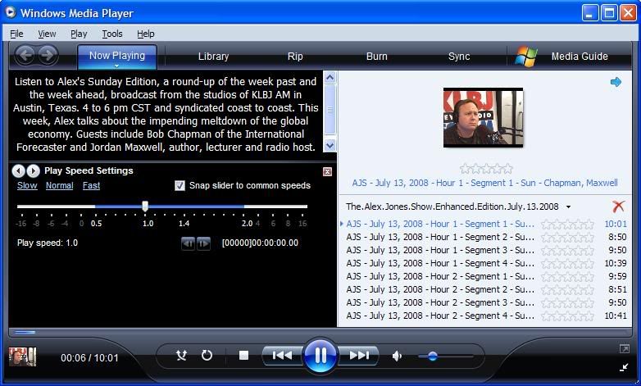641x386 pixels.
Task: Expand the Alex Jones Show playlist dropdown
Action: tap(568, 207)
